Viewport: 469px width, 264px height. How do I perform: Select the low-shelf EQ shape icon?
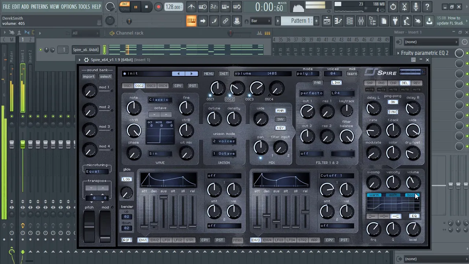372,216
